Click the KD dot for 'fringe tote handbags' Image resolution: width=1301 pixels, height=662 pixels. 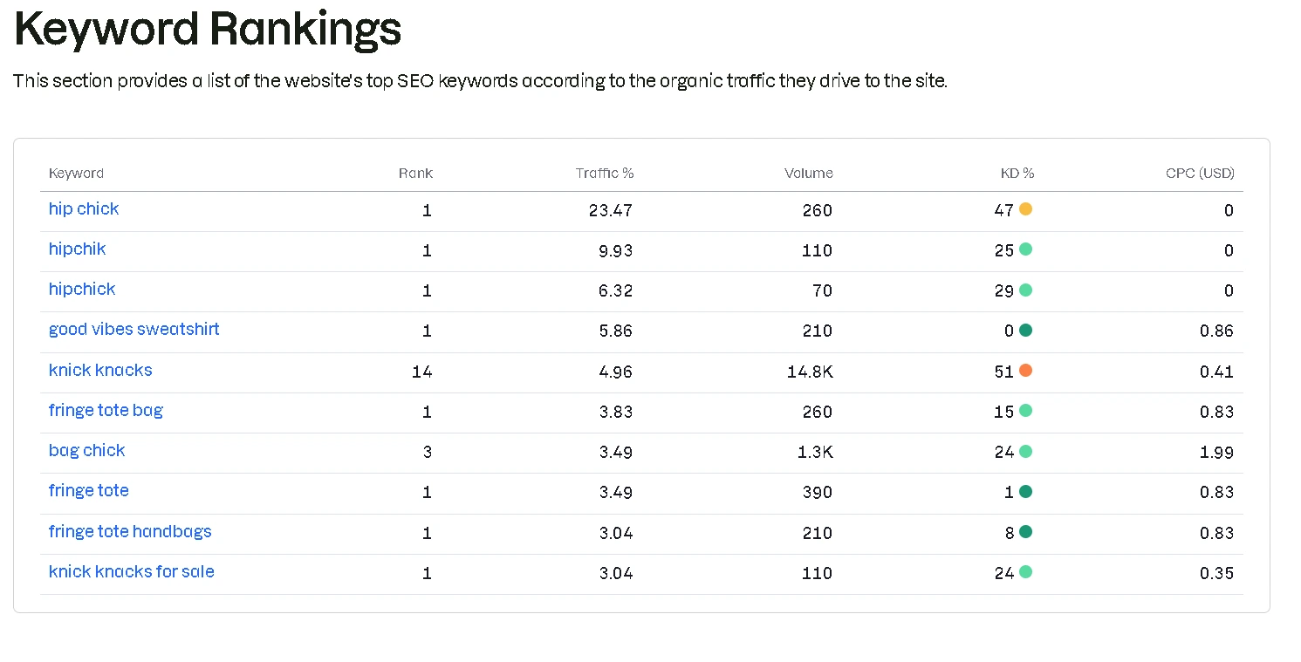1025,532
